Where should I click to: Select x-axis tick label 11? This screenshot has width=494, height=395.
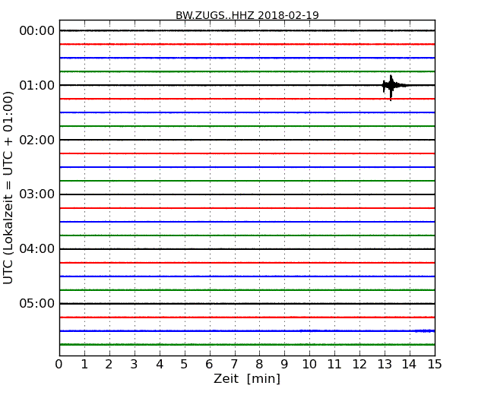click(334, 364)
